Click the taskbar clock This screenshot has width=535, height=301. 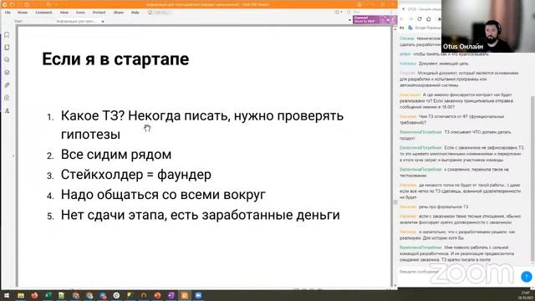[x=526, y=295]
